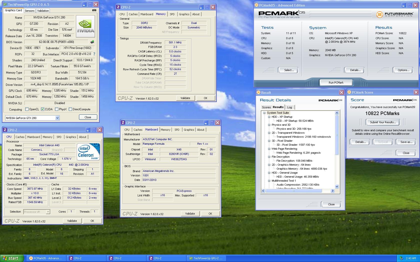Collapse the HDD - General Usage node

[x=269, y=173]
